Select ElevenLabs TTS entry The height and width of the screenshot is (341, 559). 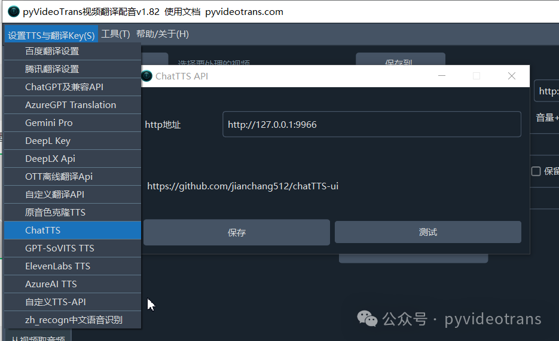tap(73, 266)
